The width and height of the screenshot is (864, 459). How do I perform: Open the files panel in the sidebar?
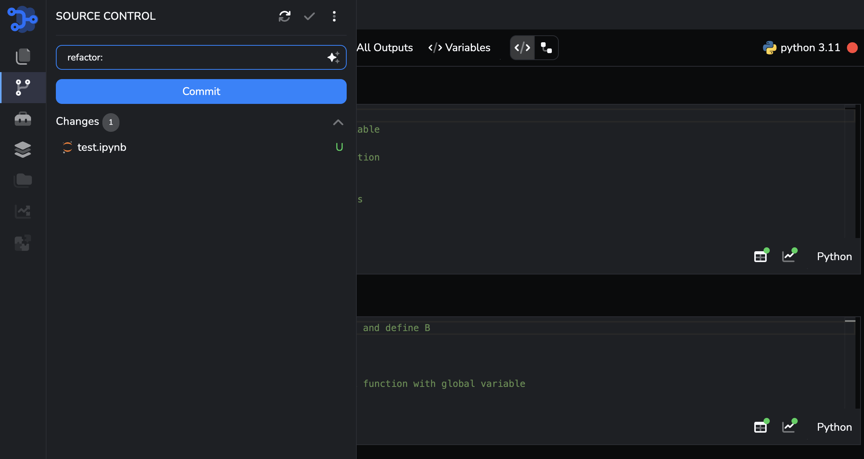(x=23, y=180)
